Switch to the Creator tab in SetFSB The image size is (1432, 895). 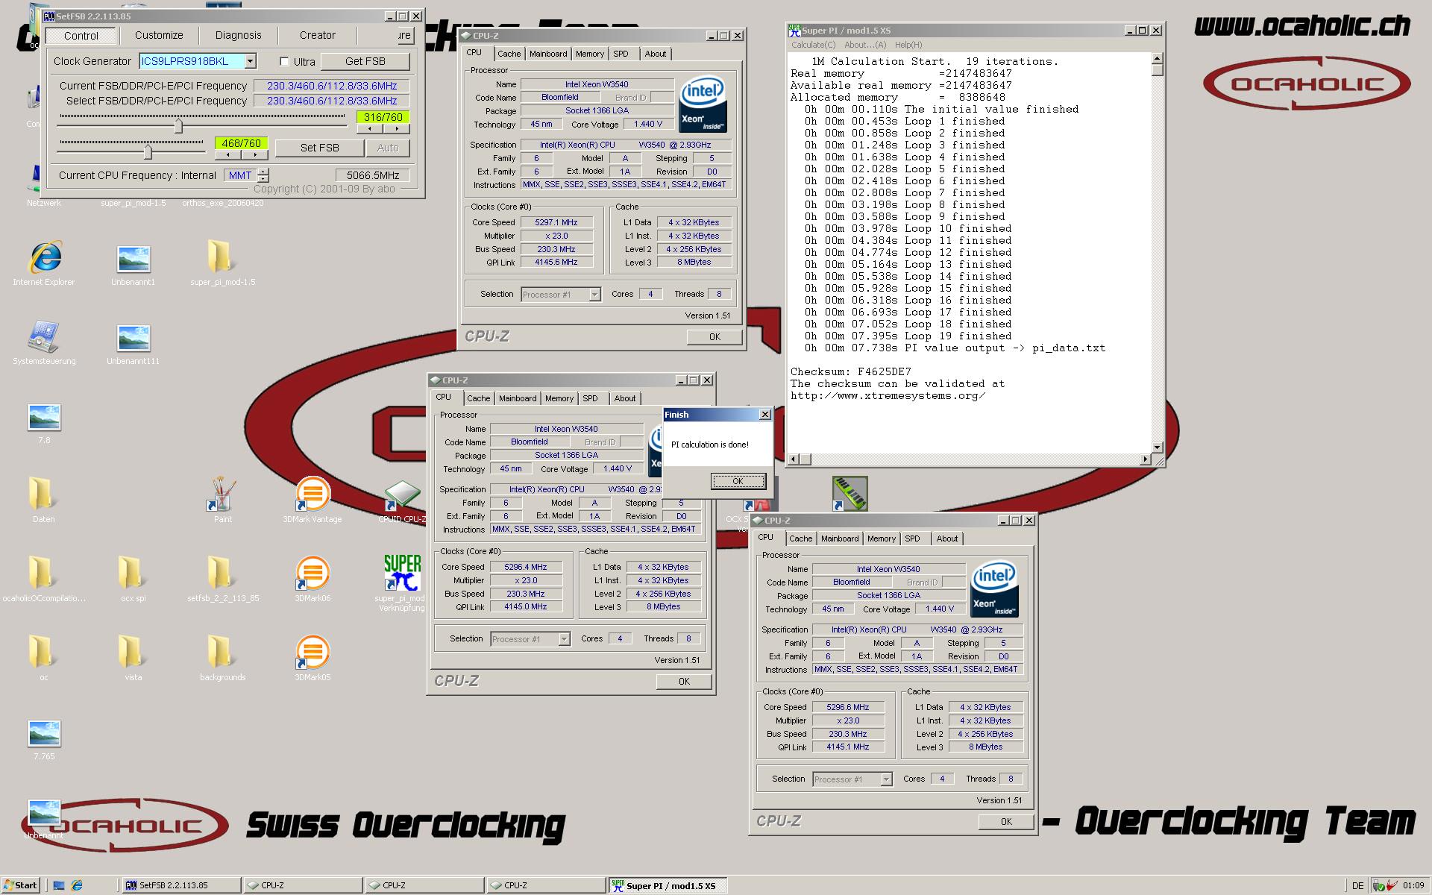coord(318,35)
